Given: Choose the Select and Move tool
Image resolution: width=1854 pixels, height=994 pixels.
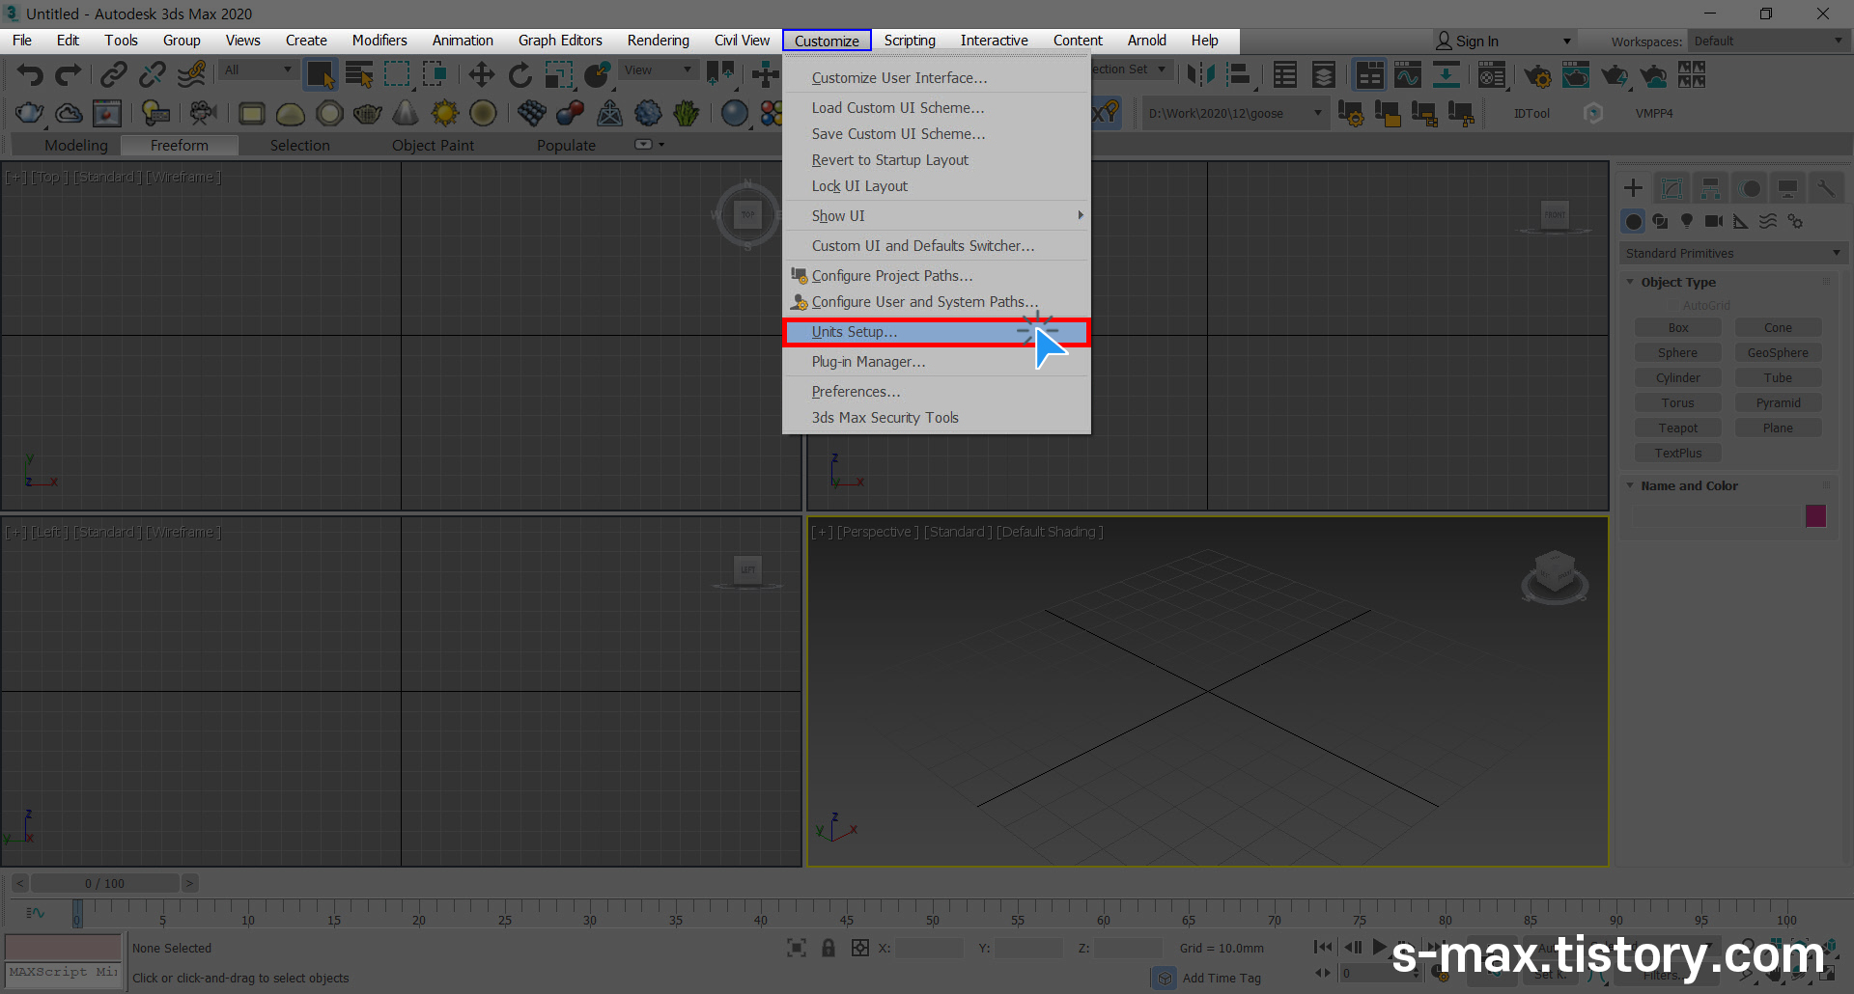Looking at the screenshot, I should click(x=481, y=74).
